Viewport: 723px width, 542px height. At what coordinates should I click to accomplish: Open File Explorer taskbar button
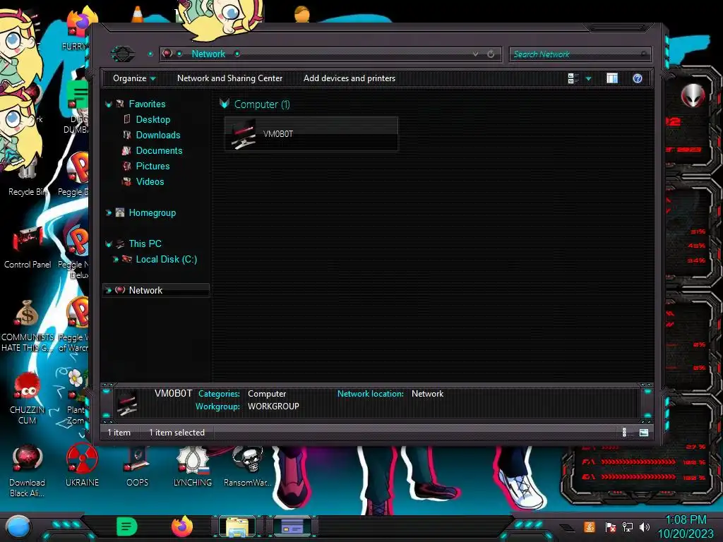click(x=237, y=526)
